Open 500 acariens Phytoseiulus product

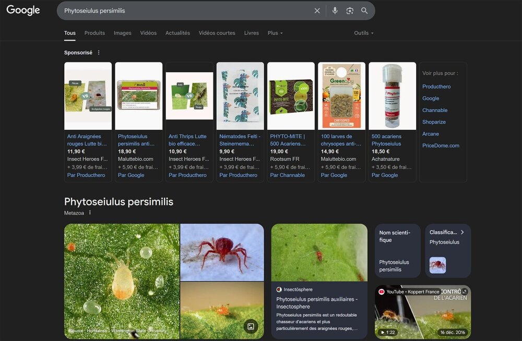[x=386, y=140]
